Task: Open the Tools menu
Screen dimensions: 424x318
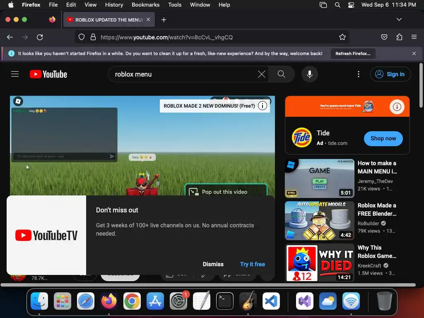Action: coord(175,5)
